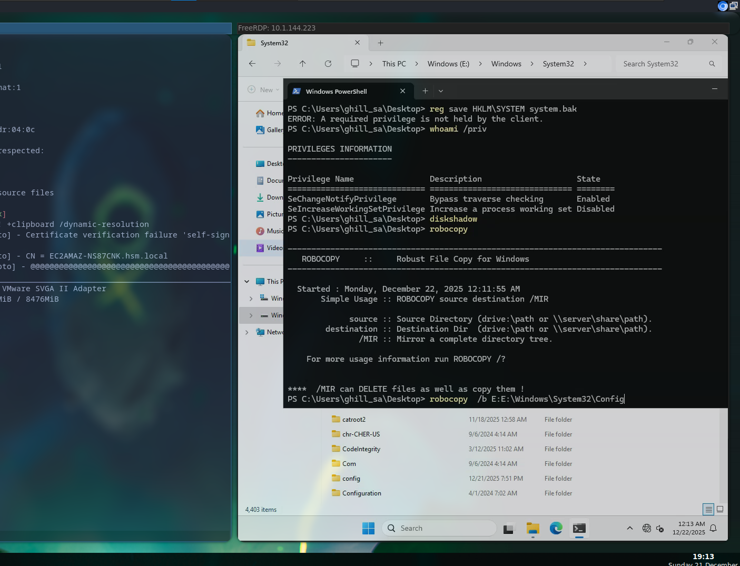Open File Explorer from the taskbar
Screen dimensions: 740x566
coord(532,528)
